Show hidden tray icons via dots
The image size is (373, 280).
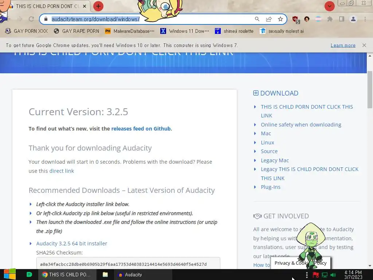tap(307, 275)
